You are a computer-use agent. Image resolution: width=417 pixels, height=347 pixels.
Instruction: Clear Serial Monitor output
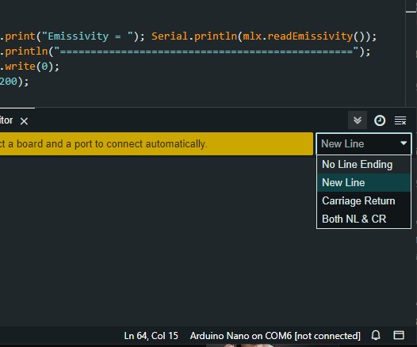(400, 120)
